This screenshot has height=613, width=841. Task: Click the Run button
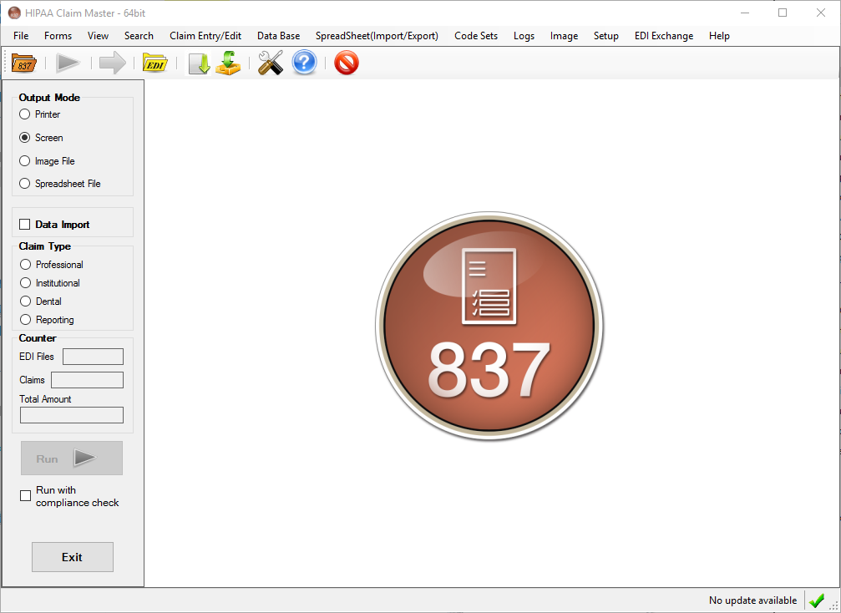point(72,458)
